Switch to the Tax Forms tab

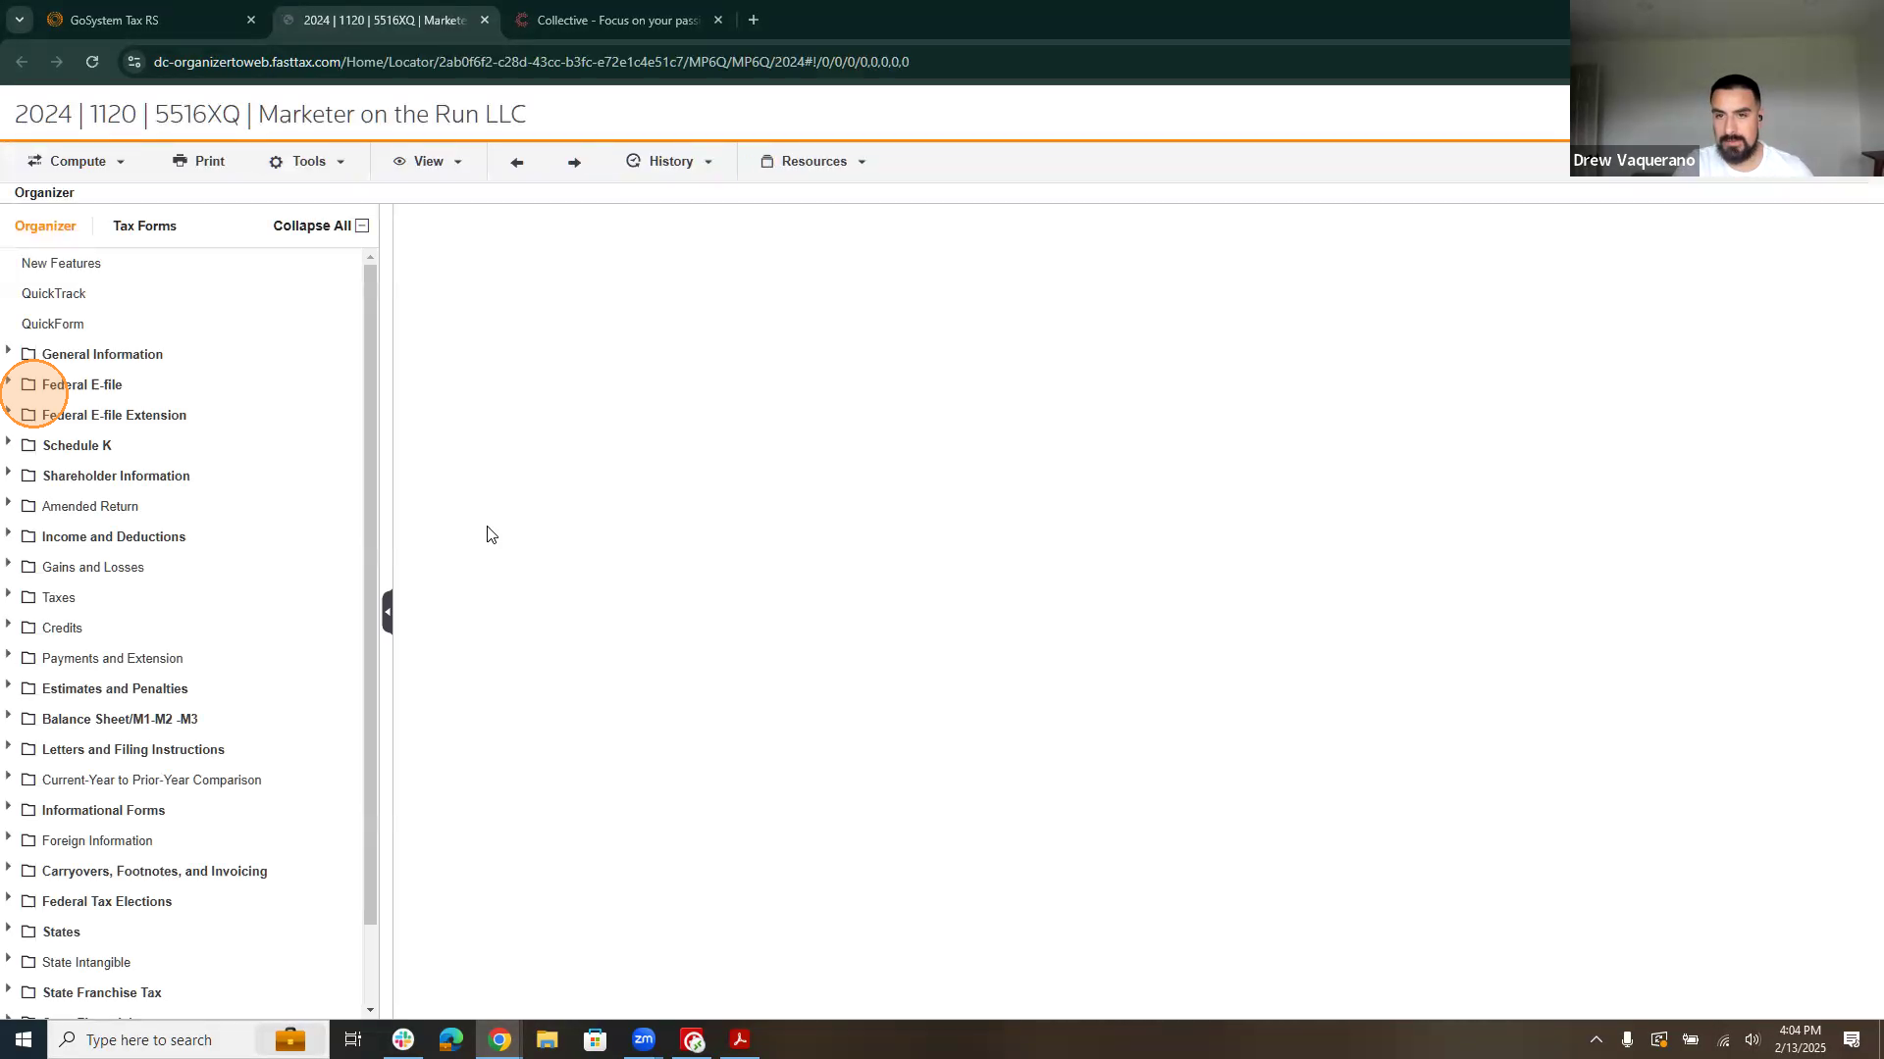point(144,226)
